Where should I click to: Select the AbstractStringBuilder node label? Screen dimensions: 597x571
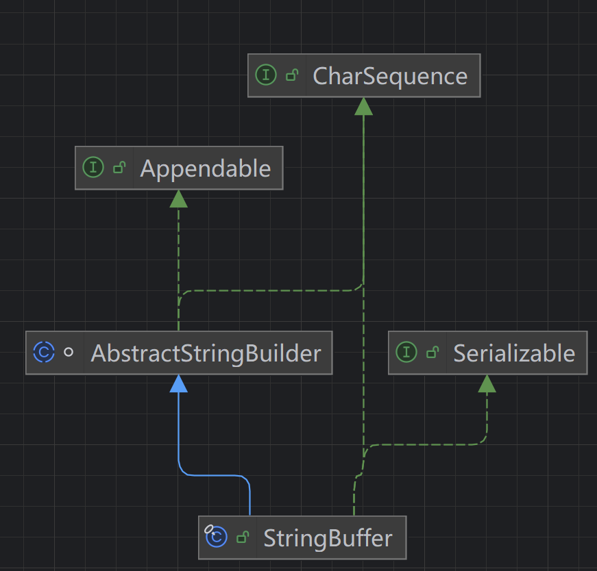[x=206, y=353]
